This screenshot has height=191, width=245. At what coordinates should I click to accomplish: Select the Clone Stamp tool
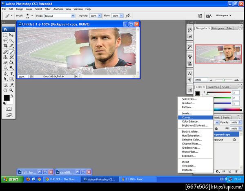pyautogui.click(x=5, y=57)
